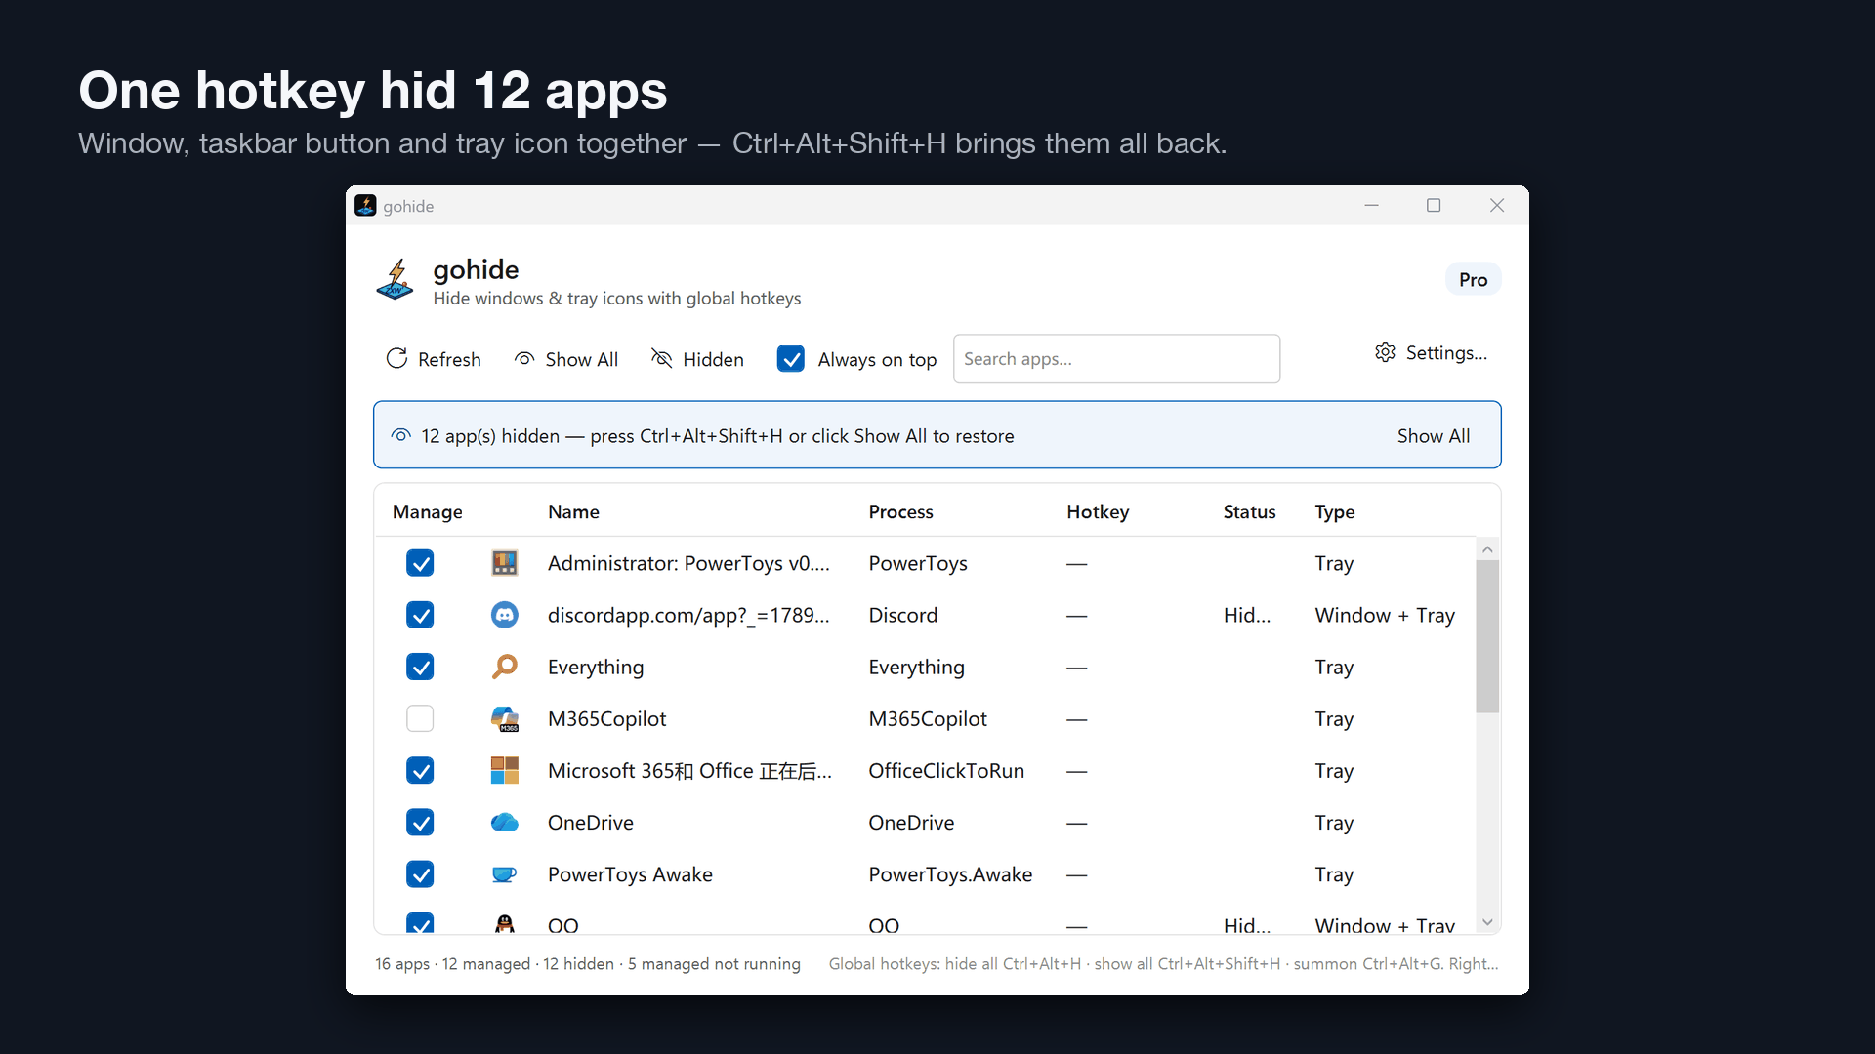1875x1054 pixels.
Task: Sort by the Type column header
Action: tap(1334, 511)
